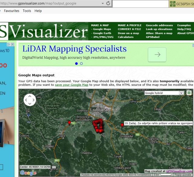Click the ruler icon beside center coordinates
The height and width of the screenshot is (177, 194).
click(54, 167)
